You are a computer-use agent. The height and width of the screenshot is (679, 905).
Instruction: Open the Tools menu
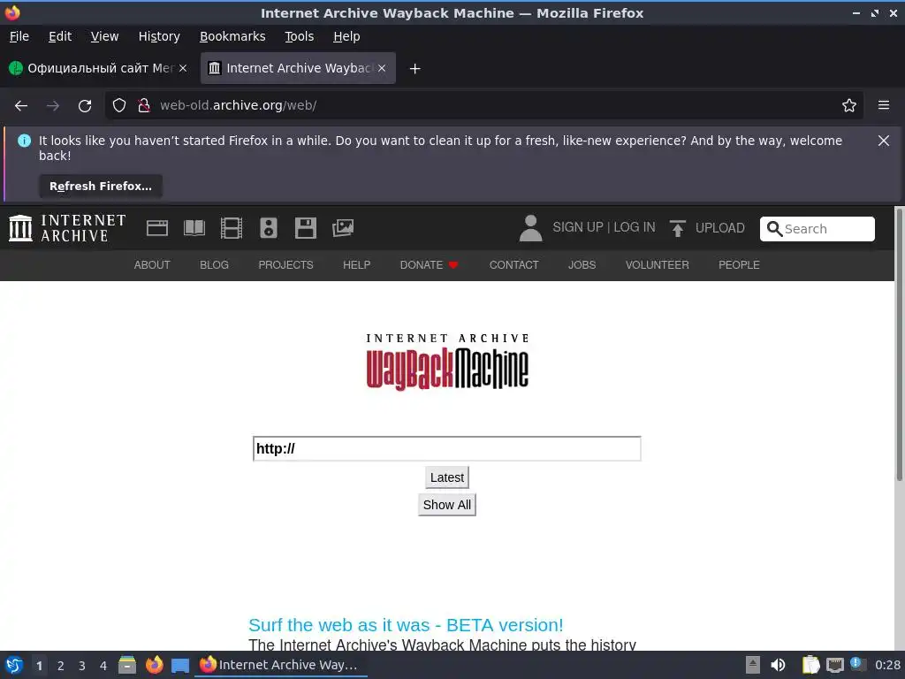tap(299, 36)
